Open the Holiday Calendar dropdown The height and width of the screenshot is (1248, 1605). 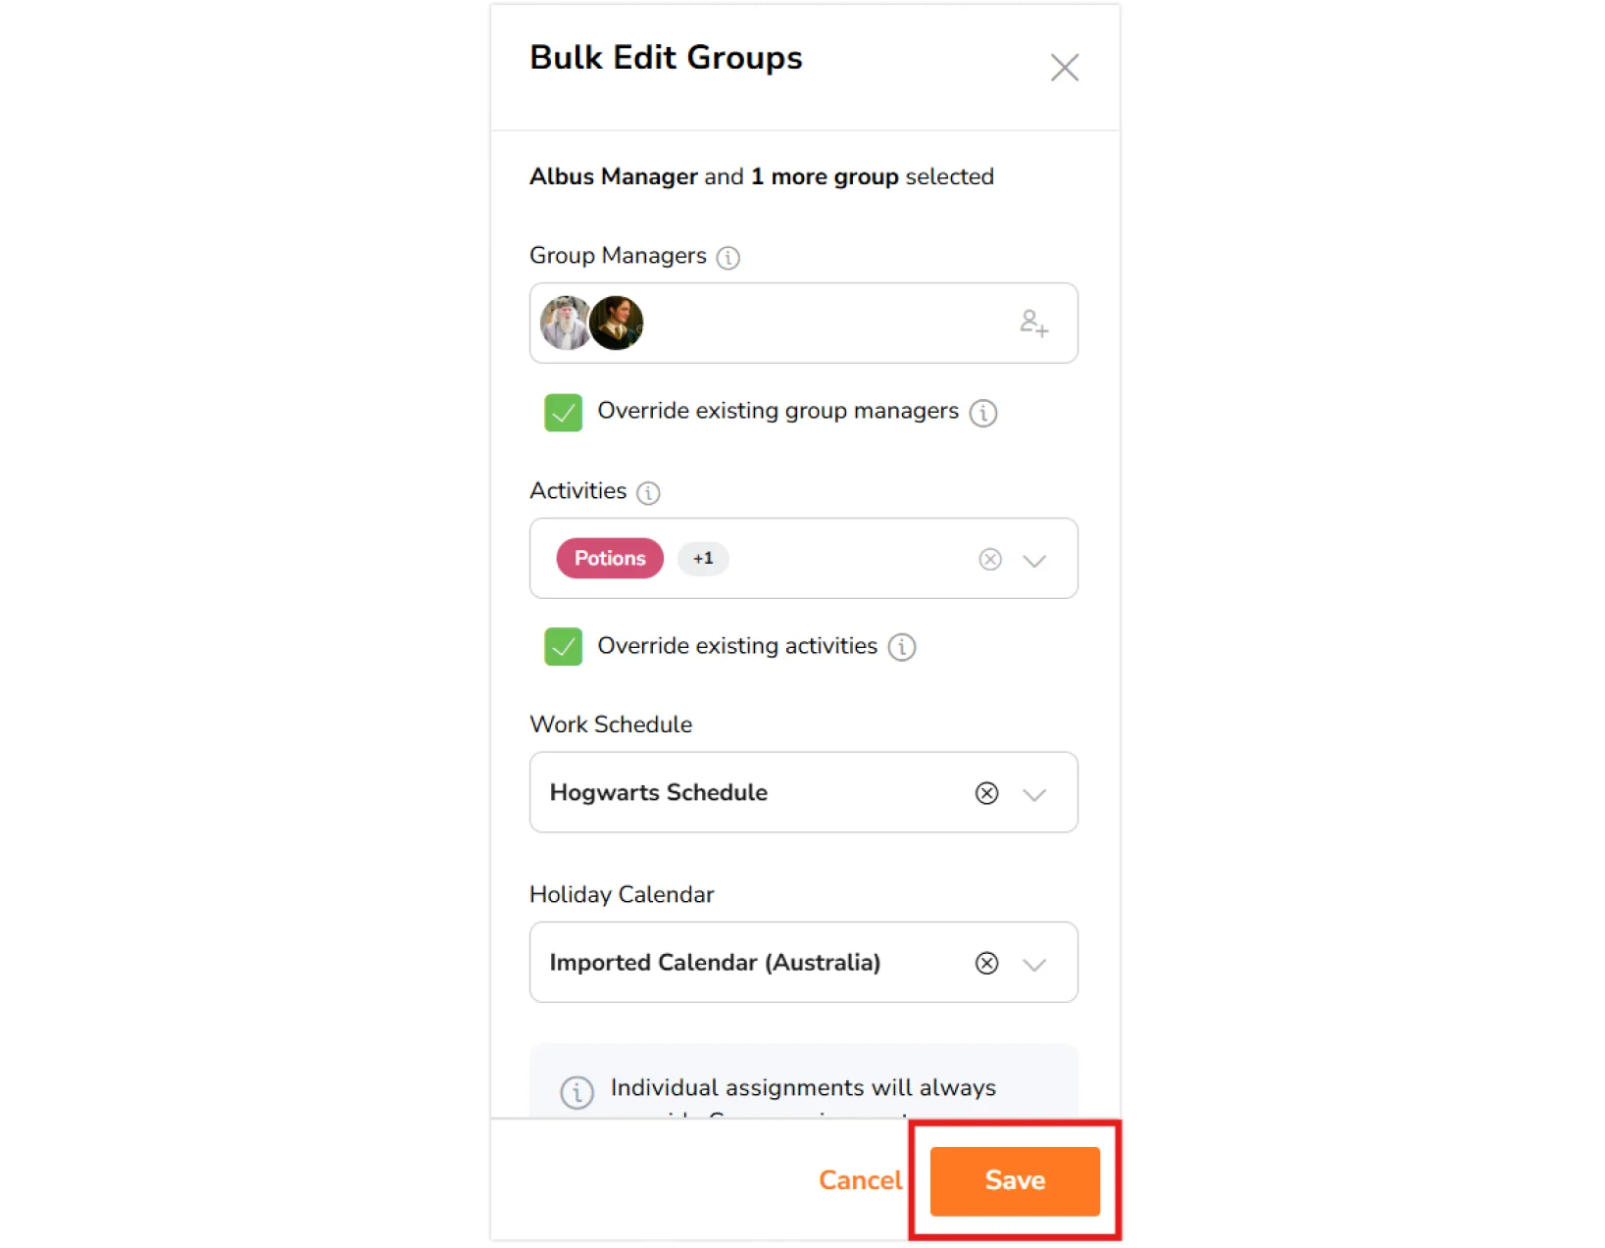1034,964
